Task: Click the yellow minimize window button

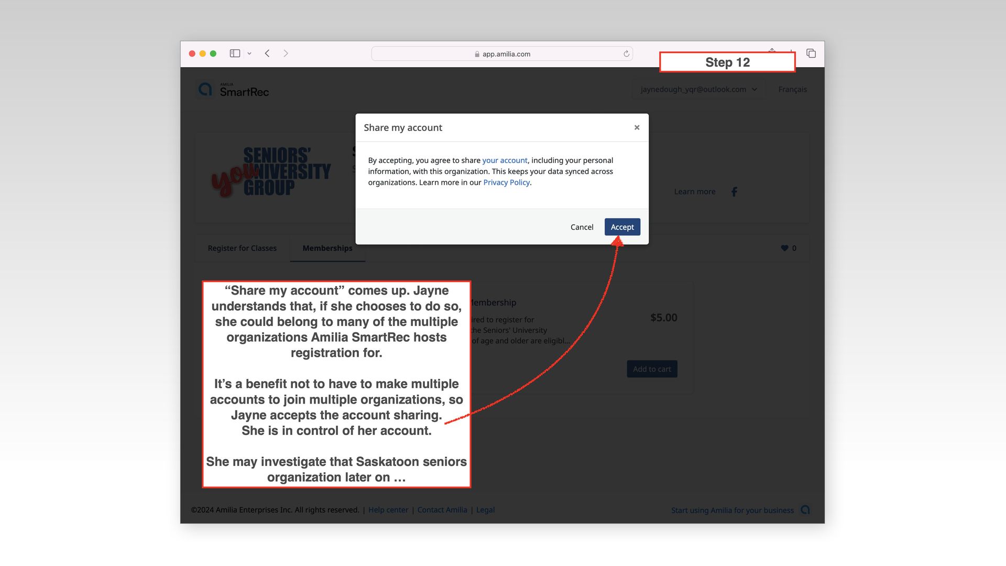Action: (x=203, y=53)
